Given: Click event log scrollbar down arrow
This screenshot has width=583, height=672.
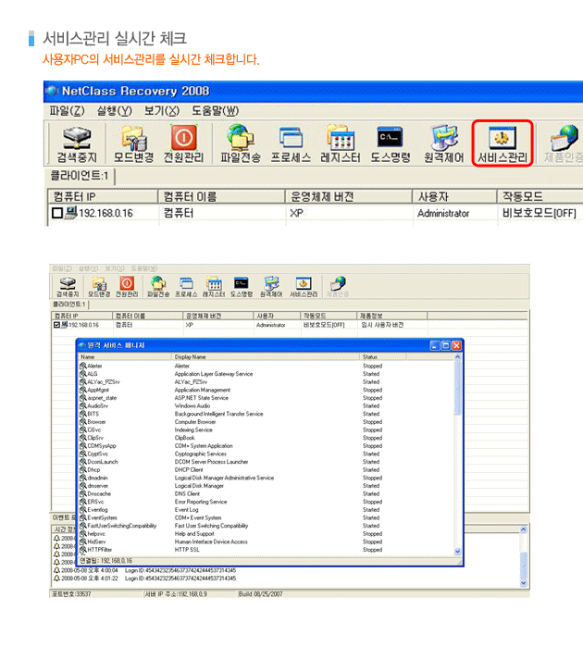Looking at the screenshot, I should 524,583.
